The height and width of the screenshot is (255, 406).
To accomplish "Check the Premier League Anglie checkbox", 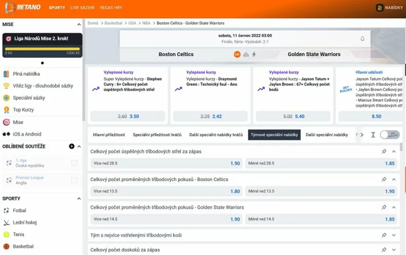I will point(74,180).
